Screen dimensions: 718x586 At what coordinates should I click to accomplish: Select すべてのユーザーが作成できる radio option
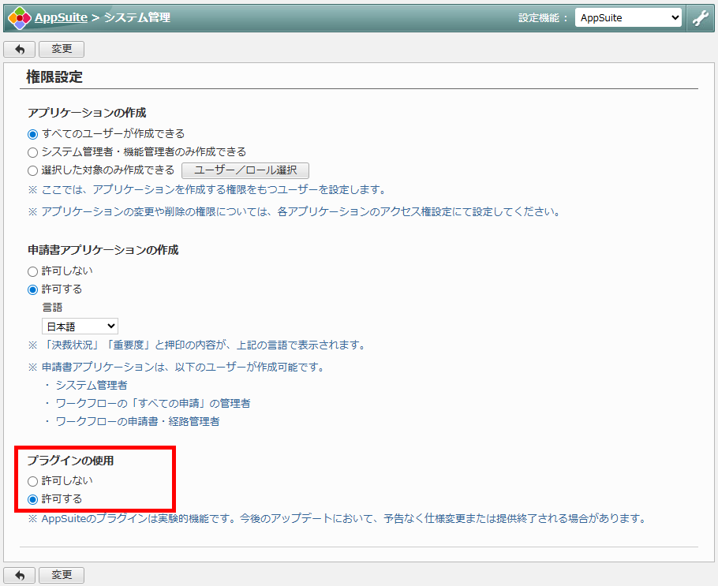click(x=33, y=134)
